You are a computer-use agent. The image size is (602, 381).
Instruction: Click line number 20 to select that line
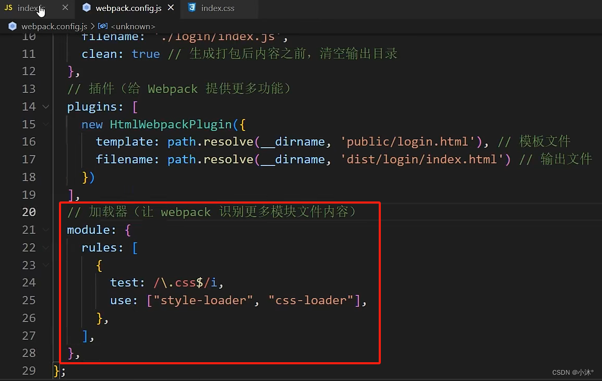(x=29, y=212)
